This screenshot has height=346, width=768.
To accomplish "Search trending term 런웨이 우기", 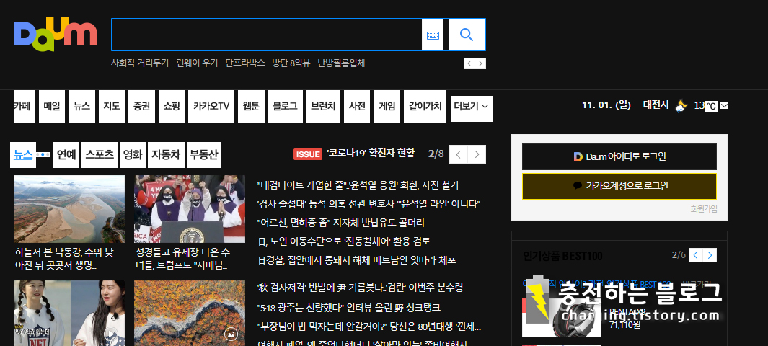I will (197, 63).
